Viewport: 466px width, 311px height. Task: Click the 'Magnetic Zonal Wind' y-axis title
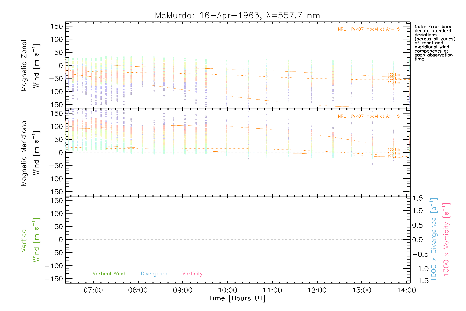coord(30,66)
